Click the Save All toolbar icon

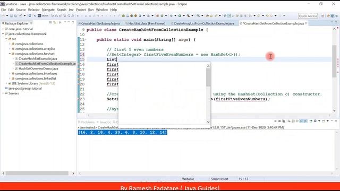[x=15, y=16]
